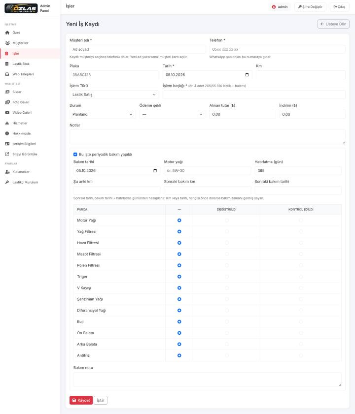Click the Bakım notu text area
Screen dimensions: 355x414
point(208,380)
